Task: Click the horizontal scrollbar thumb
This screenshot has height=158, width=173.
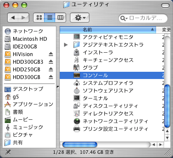Action: pyautogui.click(x=80, y=144)
